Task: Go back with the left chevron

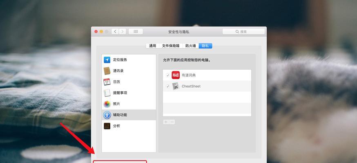Action: (x=115, y=31)
